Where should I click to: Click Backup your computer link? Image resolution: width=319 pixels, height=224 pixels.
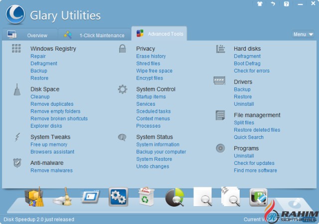click(161, 152)
